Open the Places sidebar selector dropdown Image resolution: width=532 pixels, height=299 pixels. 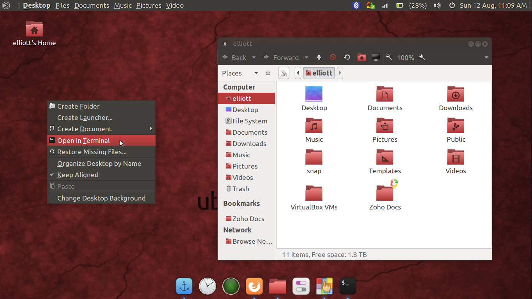(240, 73)
